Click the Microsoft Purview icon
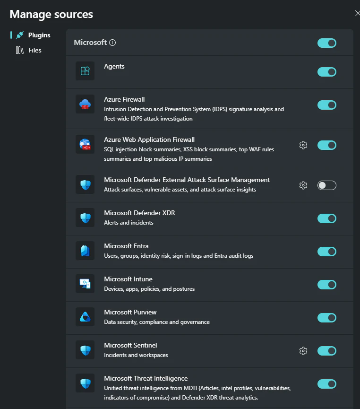The width and height of the screenshot is (360, 409). pos(85,317)
